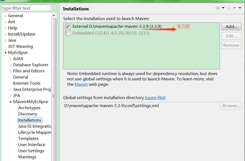Select JDT Weaving in the tree
The image size is (245, 161).
tap(21, 46)
